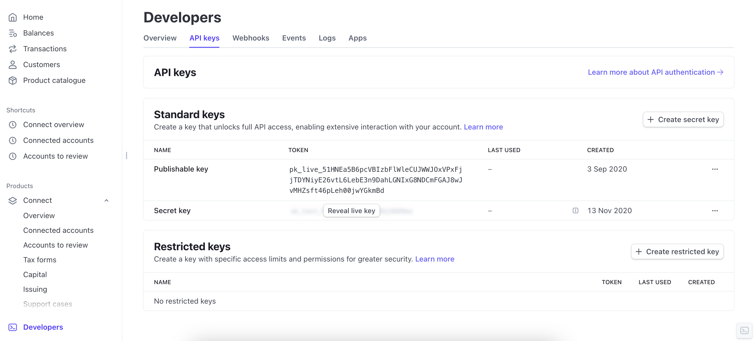Switch to the Webhooks tab
This screenshot has width=754, height=341.
250,38
